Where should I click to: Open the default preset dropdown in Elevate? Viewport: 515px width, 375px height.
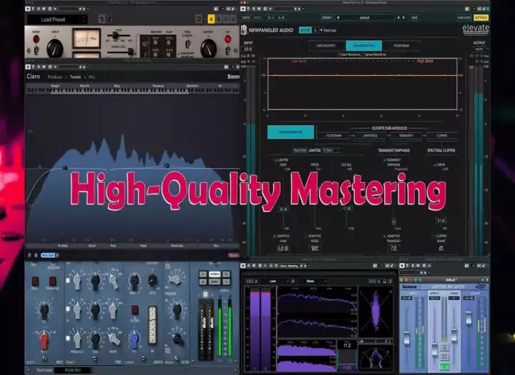[365, 17]
